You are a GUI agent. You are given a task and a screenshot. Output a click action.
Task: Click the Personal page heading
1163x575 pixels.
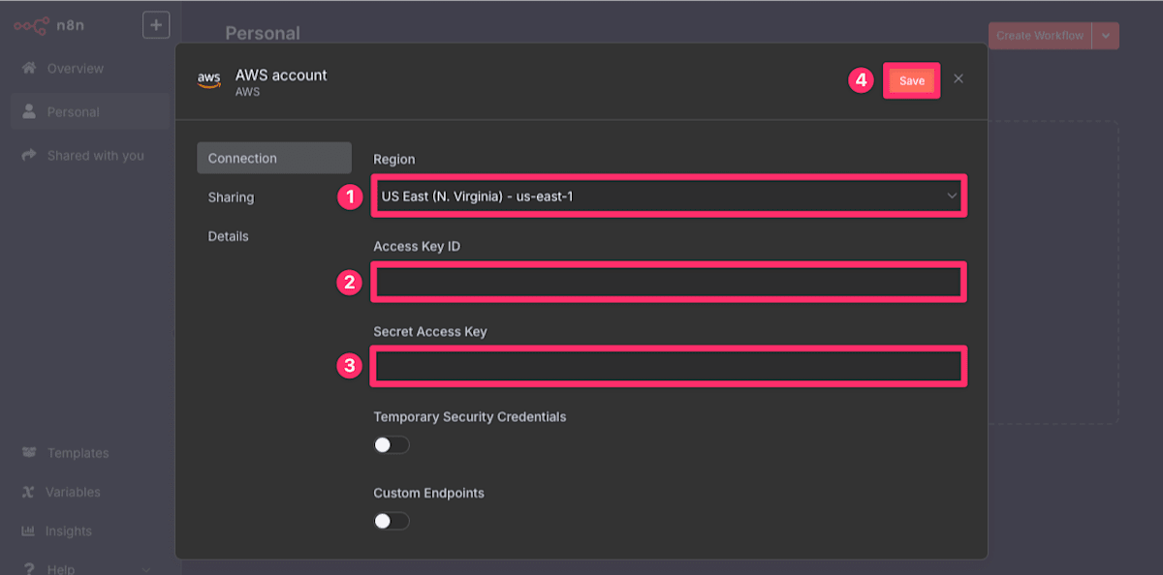(263, 33)
